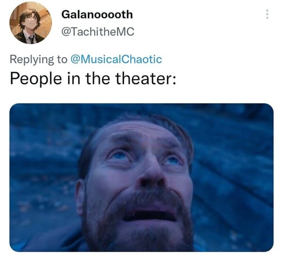Visit the @MusicalChaotic profile link

click(116, 59)
